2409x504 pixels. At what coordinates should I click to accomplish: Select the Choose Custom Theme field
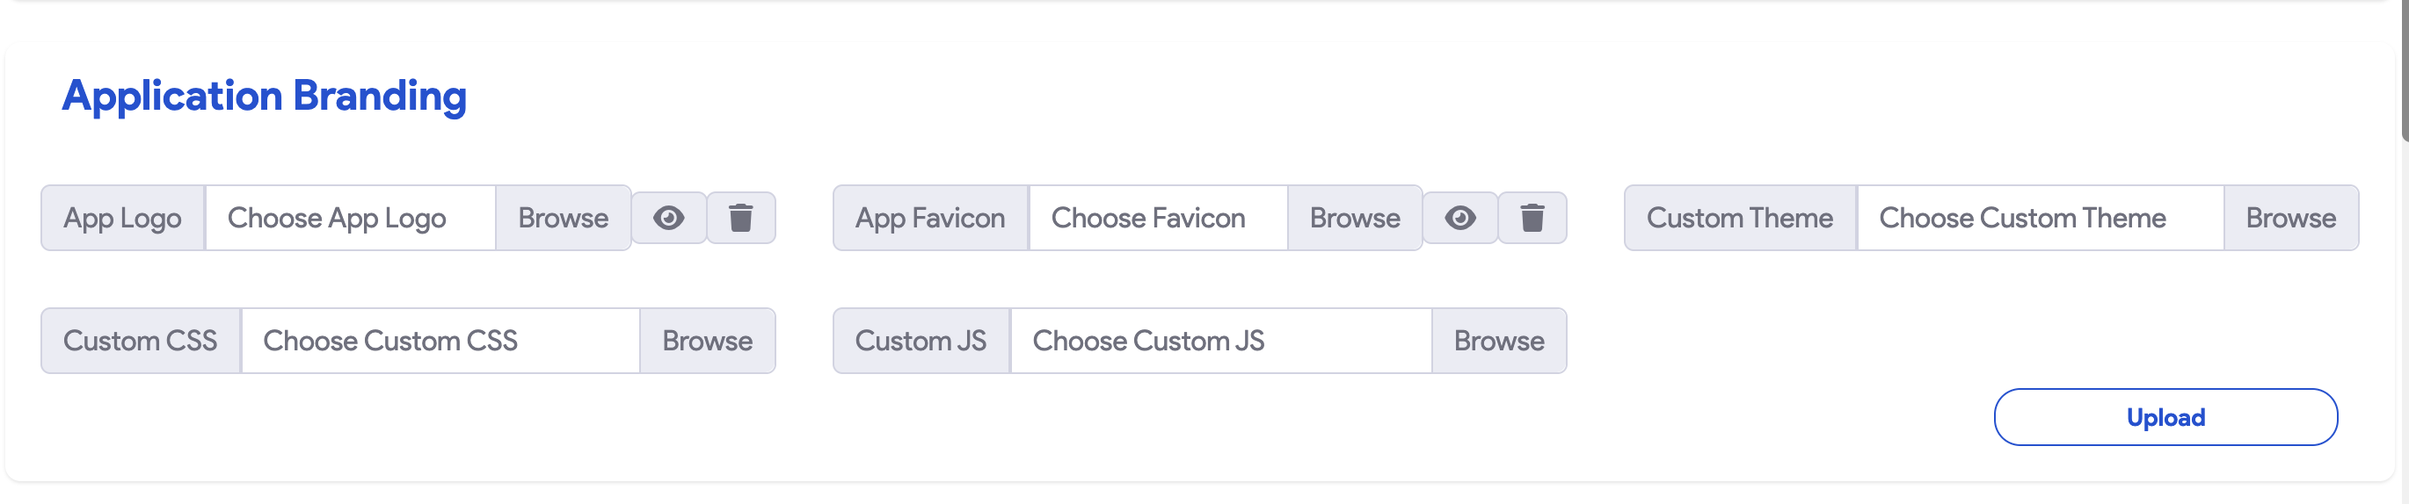[2040, 218]
